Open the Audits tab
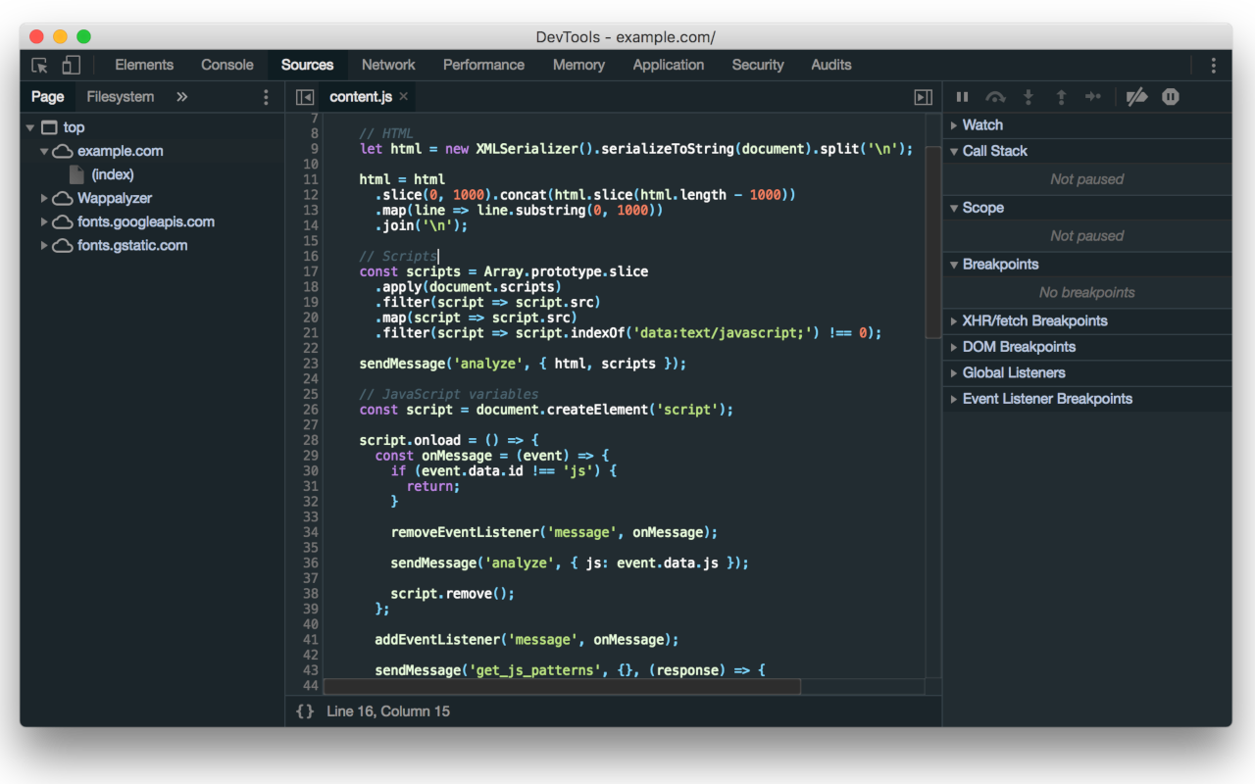Screen dimensions: 1255x784 831,65
